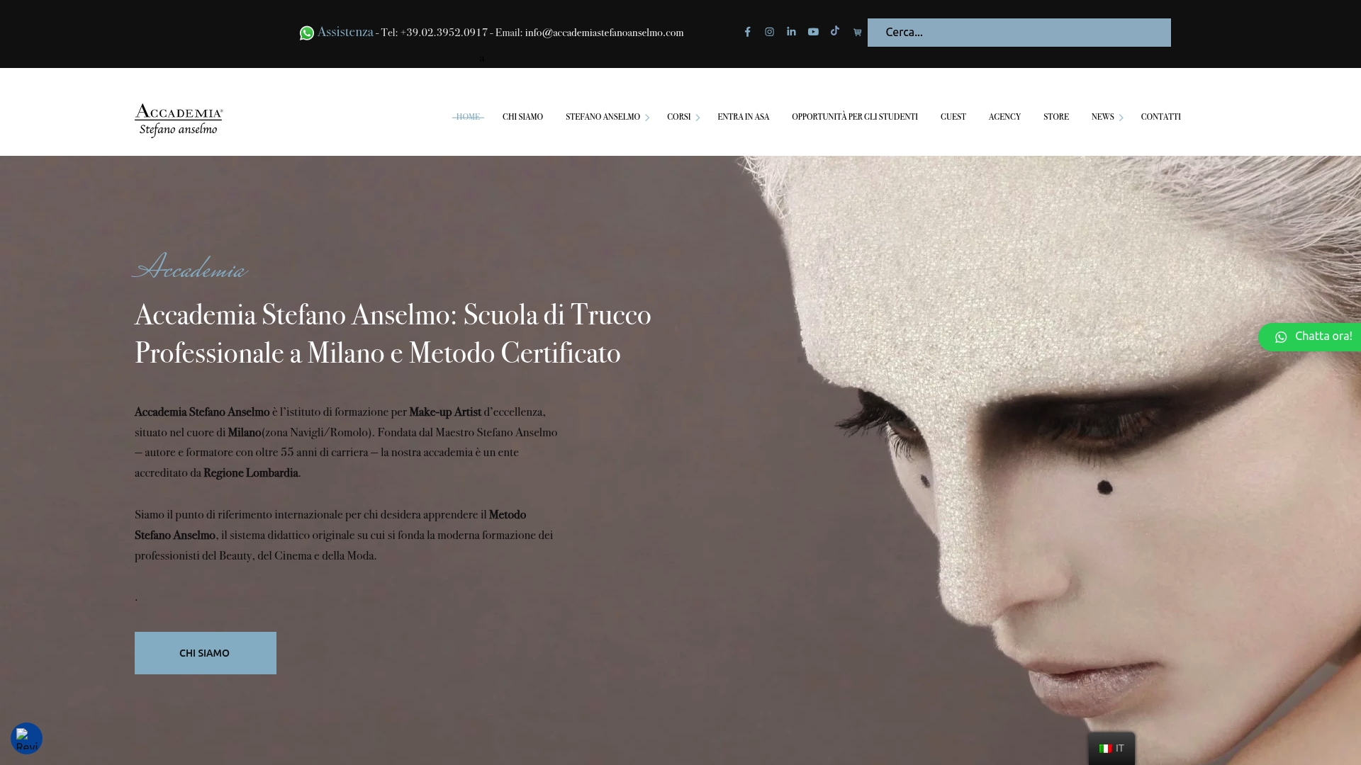
Task: Open the Chi Siamo menu item
Action: 522,117
